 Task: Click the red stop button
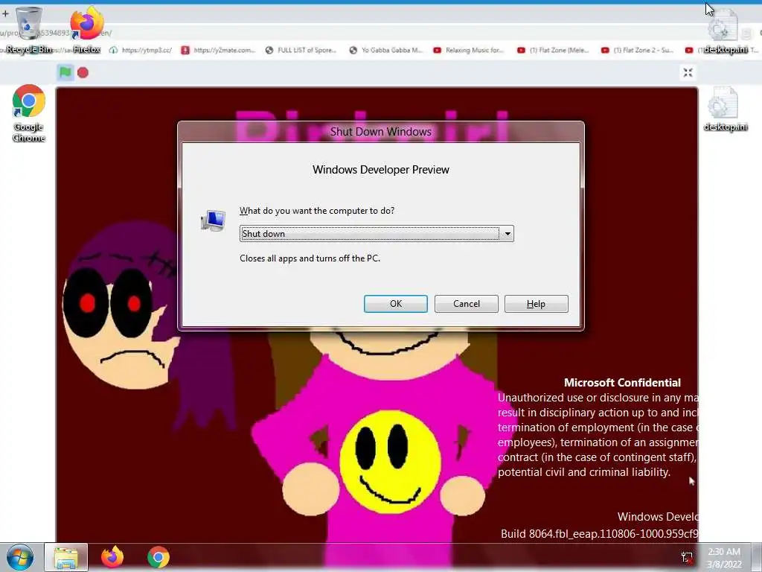click(83, 73)
